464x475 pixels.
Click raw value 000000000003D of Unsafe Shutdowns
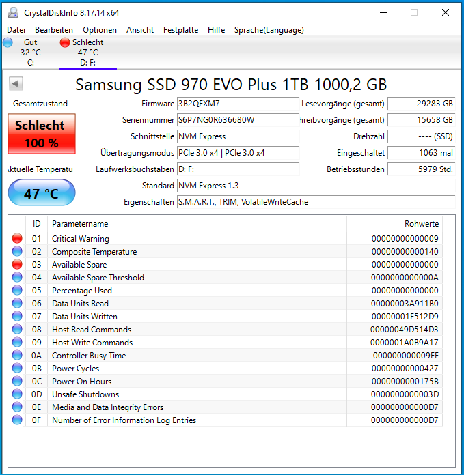point(405,394)
